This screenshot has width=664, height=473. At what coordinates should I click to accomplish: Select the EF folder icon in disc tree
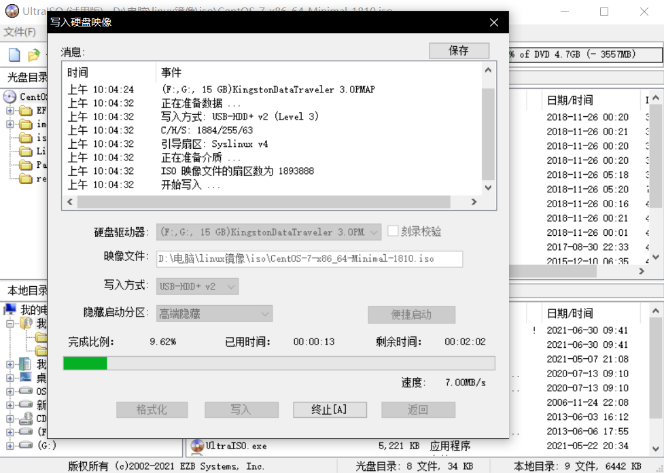point(26,111)
